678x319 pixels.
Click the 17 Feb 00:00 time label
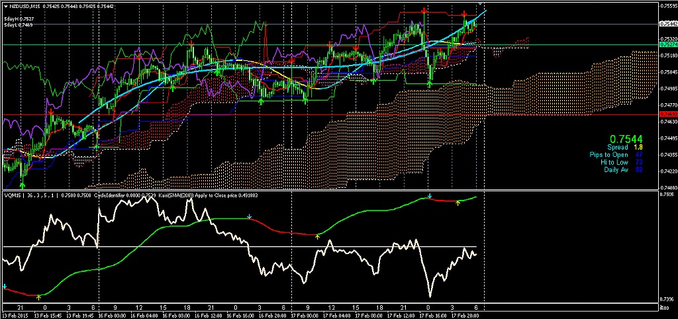tap(306, 316)
